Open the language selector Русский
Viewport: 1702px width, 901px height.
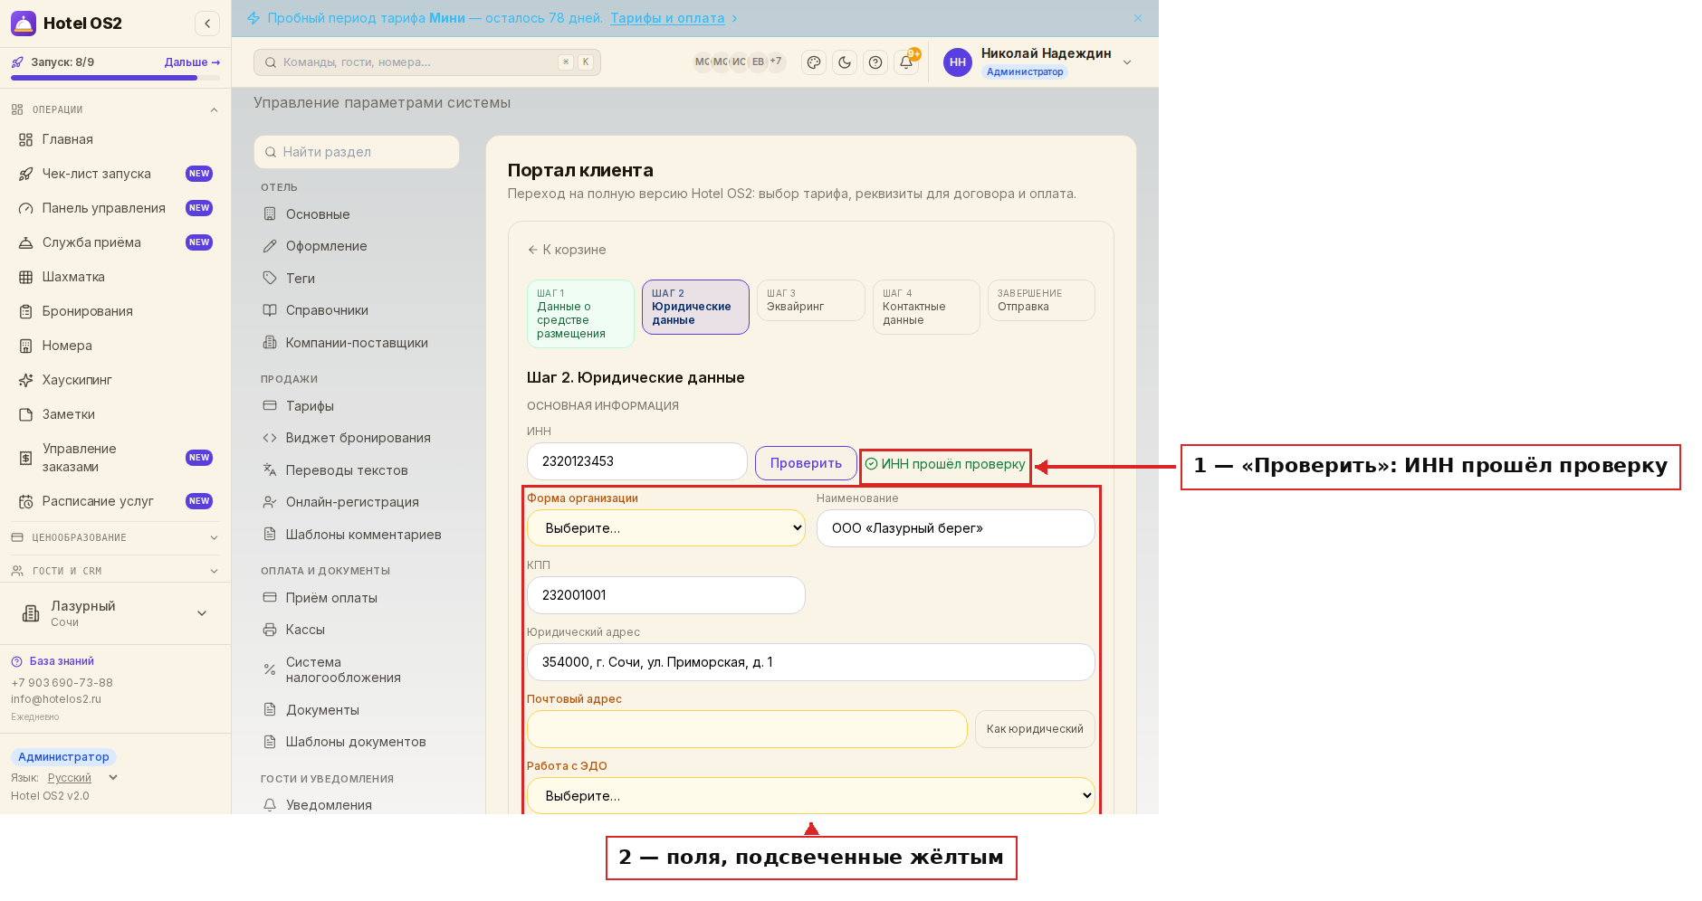tap(82, 778)
